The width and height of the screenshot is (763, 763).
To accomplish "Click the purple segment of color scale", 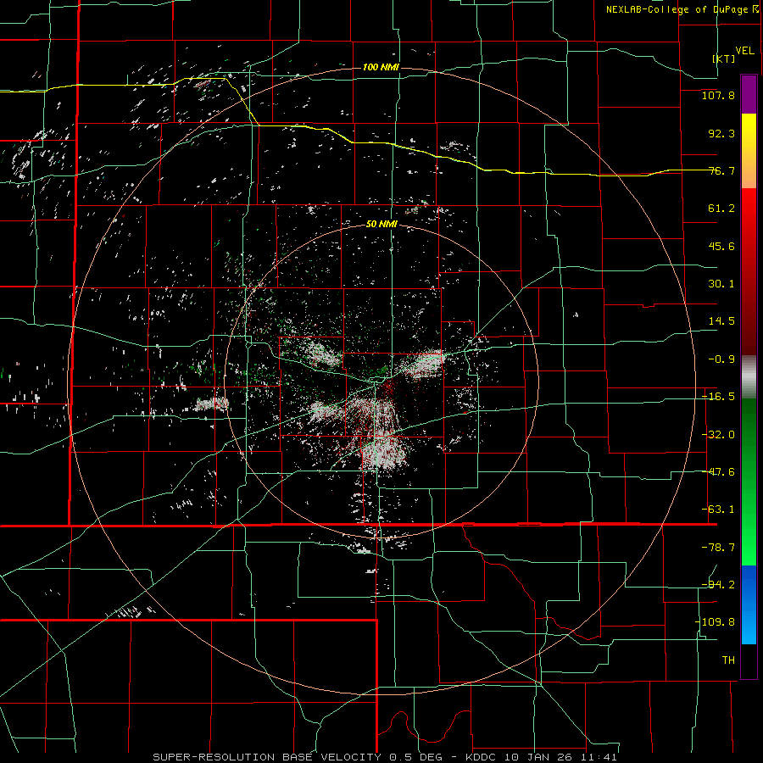I will 749,94.
